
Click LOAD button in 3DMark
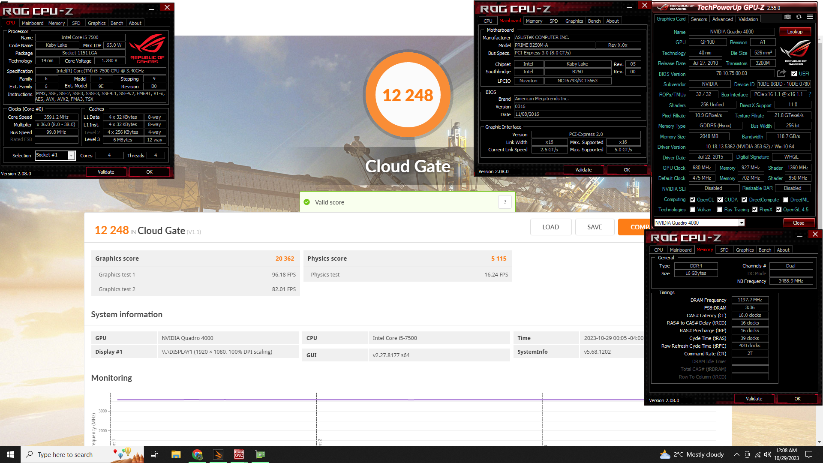[550, 227]
